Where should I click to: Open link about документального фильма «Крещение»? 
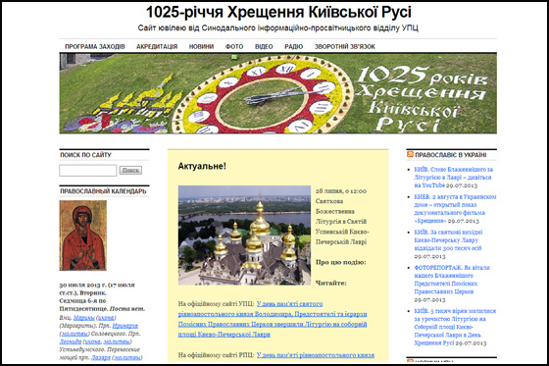tap(455, 209)
